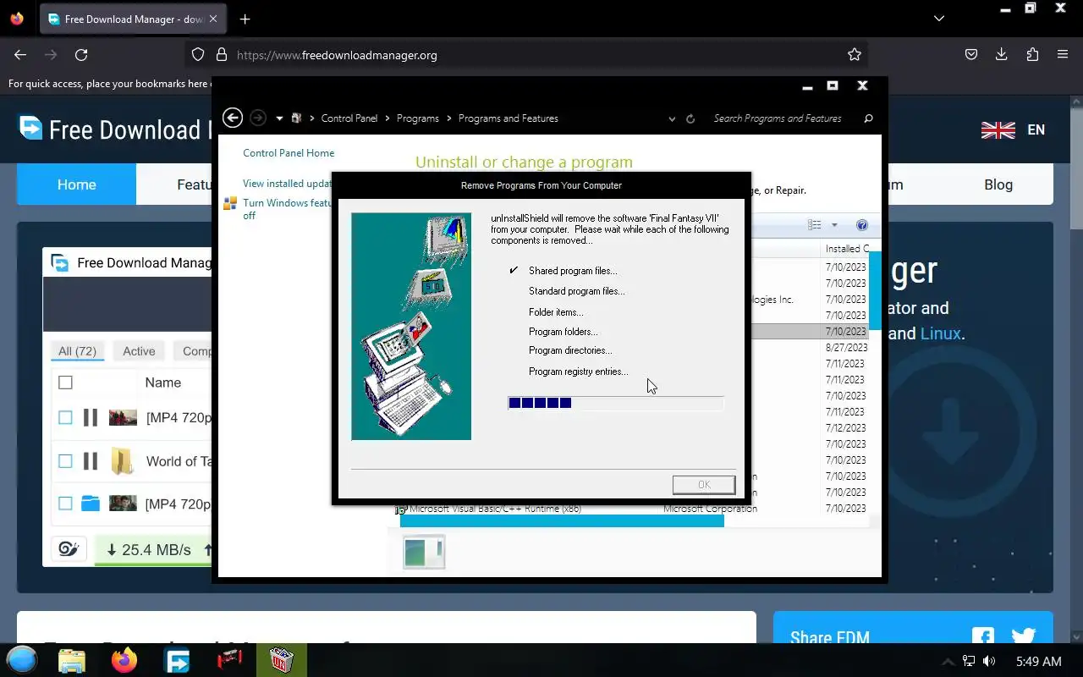Select the All (72) downloads tab
Screen dimensions: 1083x677
pos(77,350)
